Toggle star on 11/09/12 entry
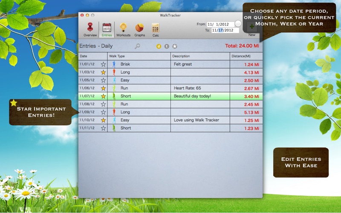The height and width of the screenshot is (213, 341). pos(103,112)
